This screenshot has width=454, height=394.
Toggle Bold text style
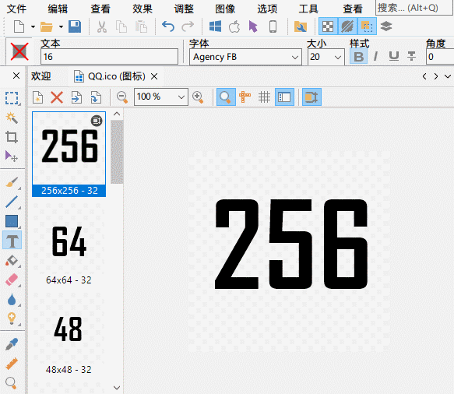click(358, 56)
